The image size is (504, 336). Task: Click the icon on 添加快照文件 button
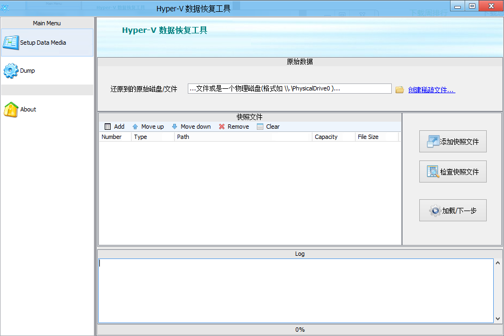click(433, 142)
